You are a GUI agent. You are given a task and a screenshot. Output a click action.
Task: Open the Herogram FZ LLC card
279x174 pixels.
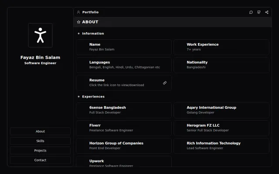[221, 128]
